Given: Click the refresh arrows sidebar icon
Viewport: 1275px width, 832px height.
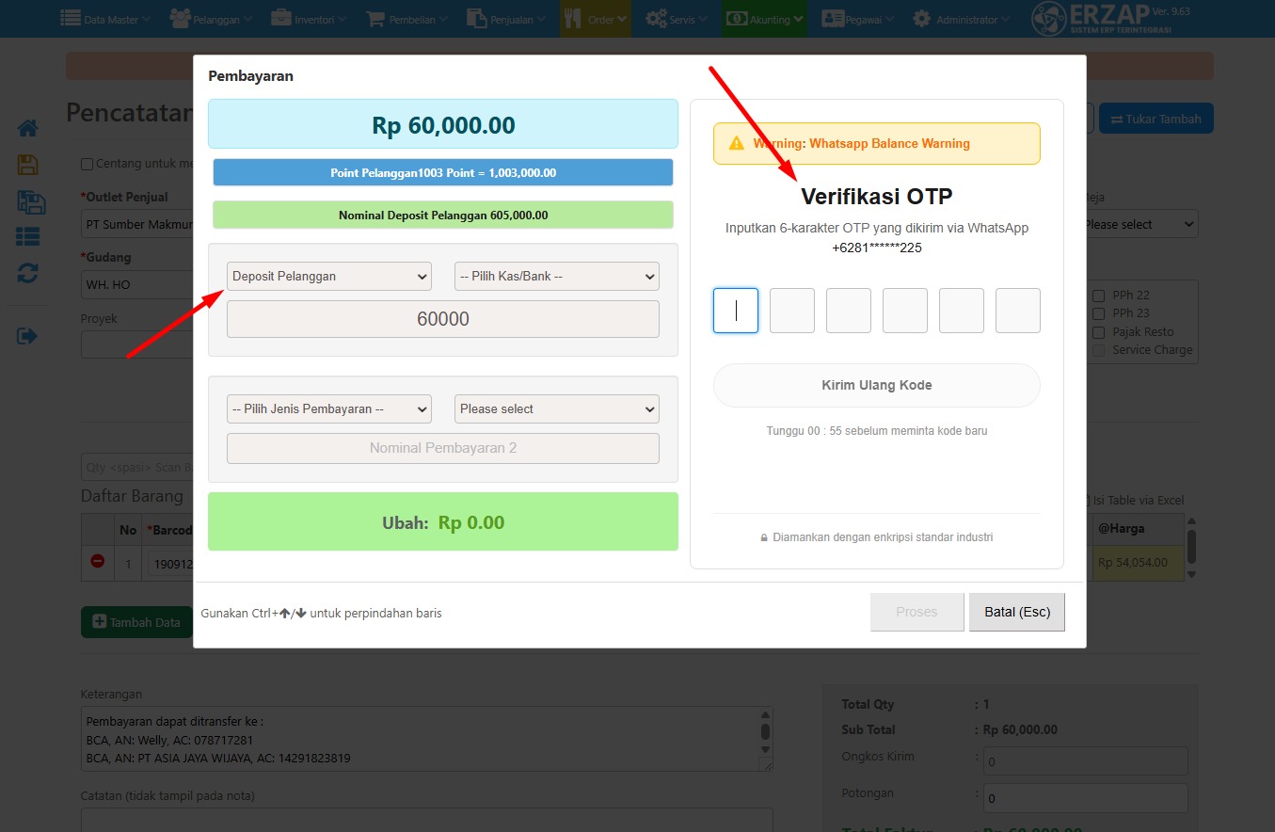Looking at the screenshot, I should point(27,274).
